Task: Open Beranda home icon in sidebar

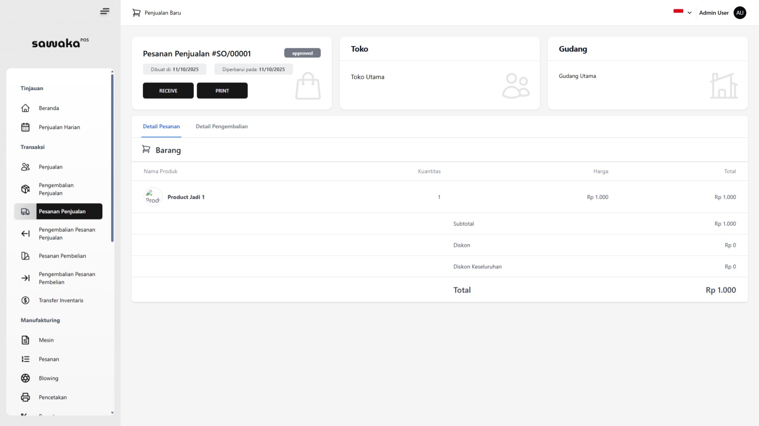Action: pyautogui.click(x=25, y=108)
